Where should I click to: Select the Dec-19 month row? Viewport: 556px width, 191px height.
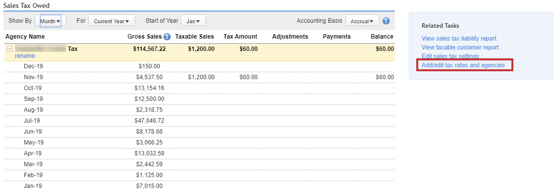tap(199, 66)
